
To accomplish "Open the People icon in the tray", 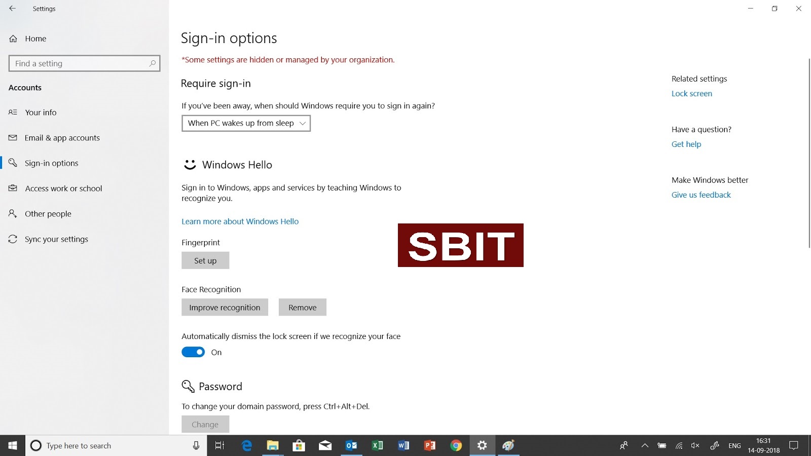I will click(624, 446).
